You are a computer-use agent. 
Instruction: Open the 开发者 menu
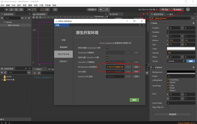coord(48,5)
